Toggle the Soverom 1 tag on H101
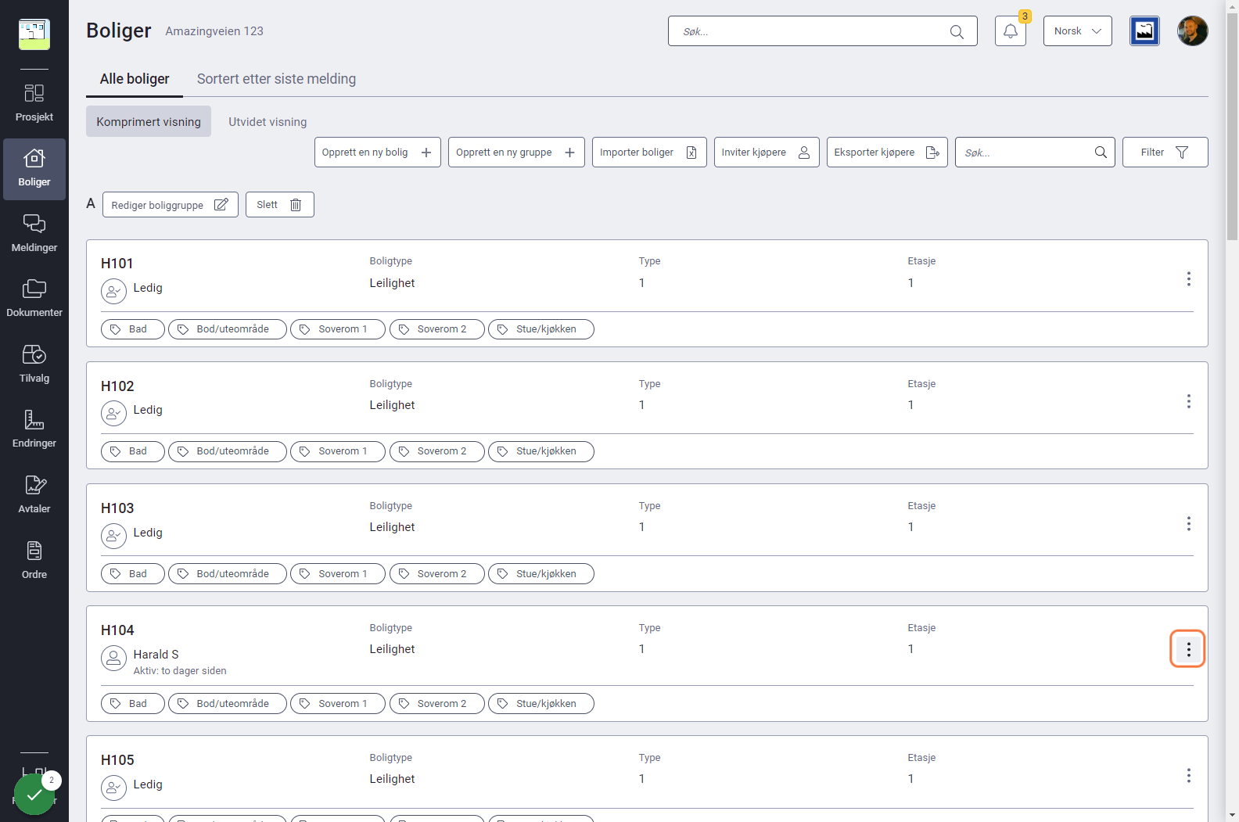 [x=338, y=329]
